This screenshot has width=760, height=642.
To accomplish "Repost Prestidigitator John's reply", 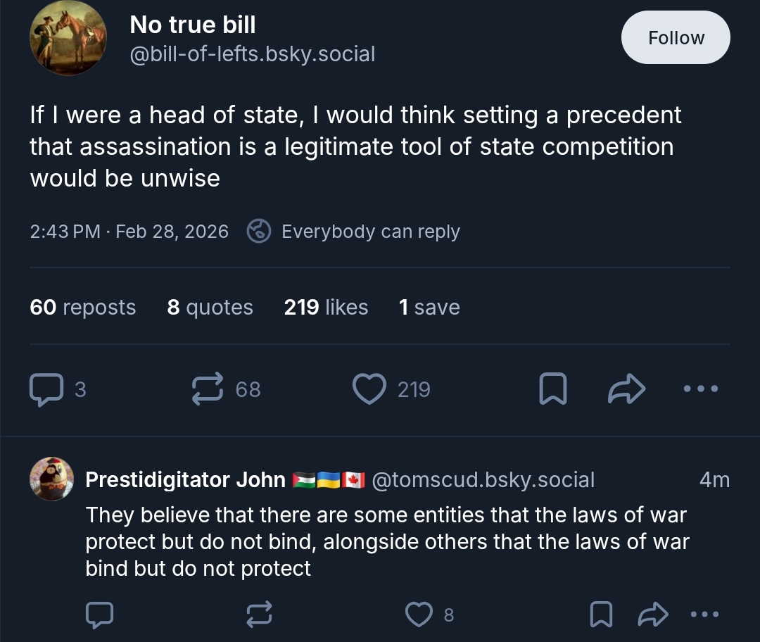I will (x=259, y=615).
